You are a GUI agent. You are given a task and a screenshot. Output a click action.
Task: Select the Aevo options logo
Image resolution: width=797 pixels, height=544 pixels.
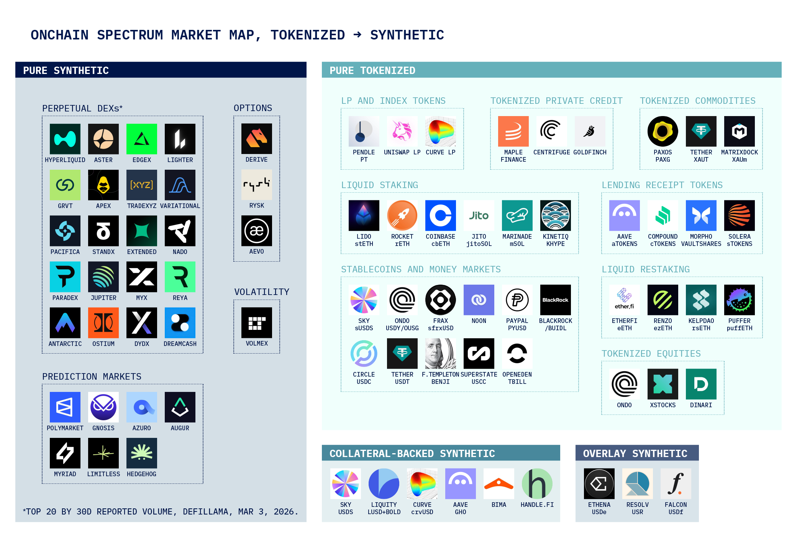257,231
